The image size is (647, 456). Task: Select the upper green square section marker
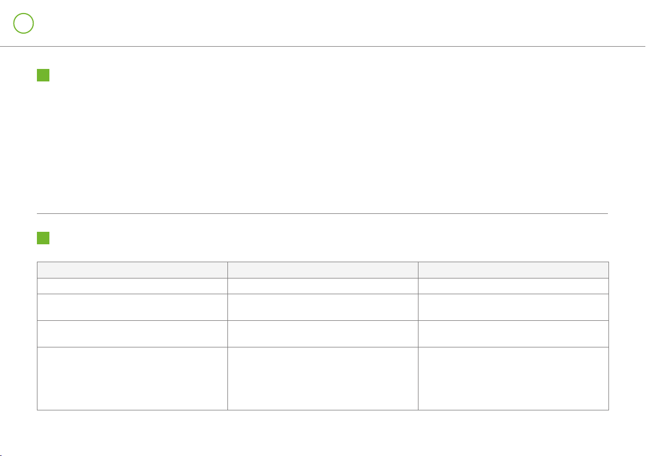[43, 75]
